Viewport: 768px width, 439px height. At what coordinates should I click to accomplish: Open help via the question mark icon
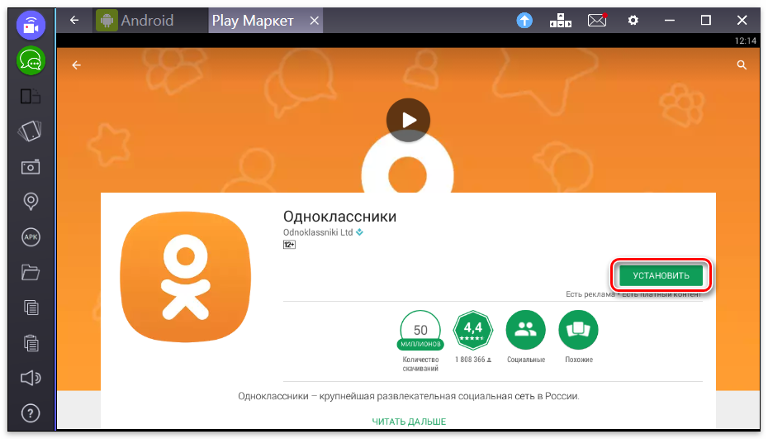[31, 413]
